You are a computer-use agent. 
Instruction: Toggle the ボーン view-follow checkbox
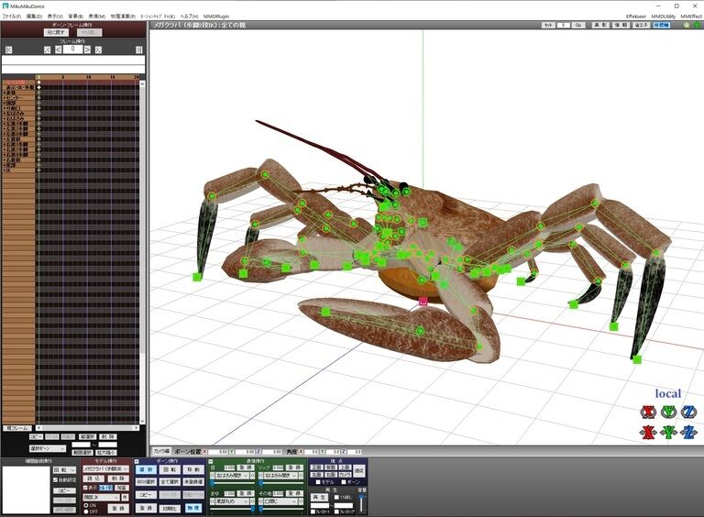[x=344, y=482]
